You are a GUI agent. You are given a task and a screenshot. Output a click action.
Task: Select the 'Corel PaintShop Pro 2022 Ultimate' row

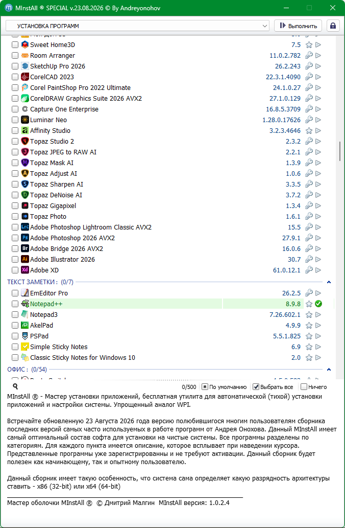(80, 88)
